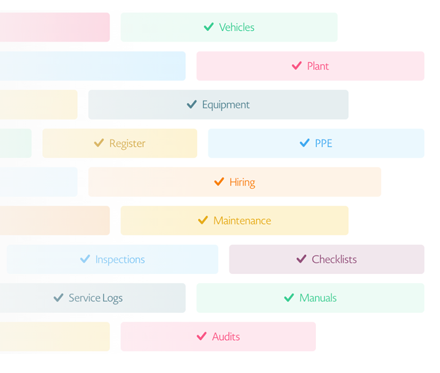This screenshot has height=373, width=440.
Task: Click the dark checkmark beside Equipment
Action: [x=192, y=104]
